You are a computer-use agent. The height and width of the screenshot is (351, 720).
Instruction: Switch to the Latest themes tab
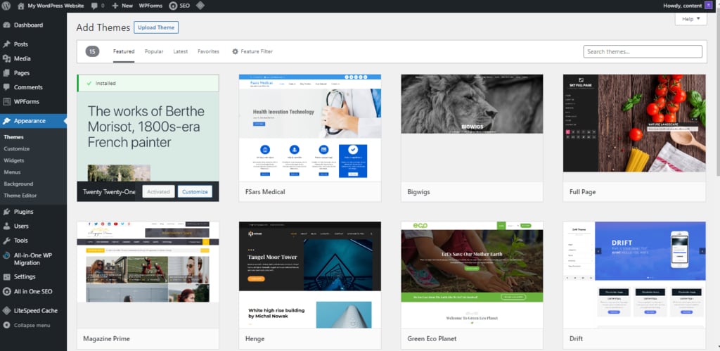click(x=180, y=51)
